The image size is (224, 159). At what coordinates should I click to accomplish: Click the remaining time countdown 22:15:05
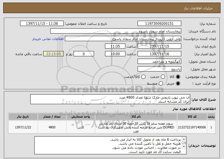click(54, 54)
